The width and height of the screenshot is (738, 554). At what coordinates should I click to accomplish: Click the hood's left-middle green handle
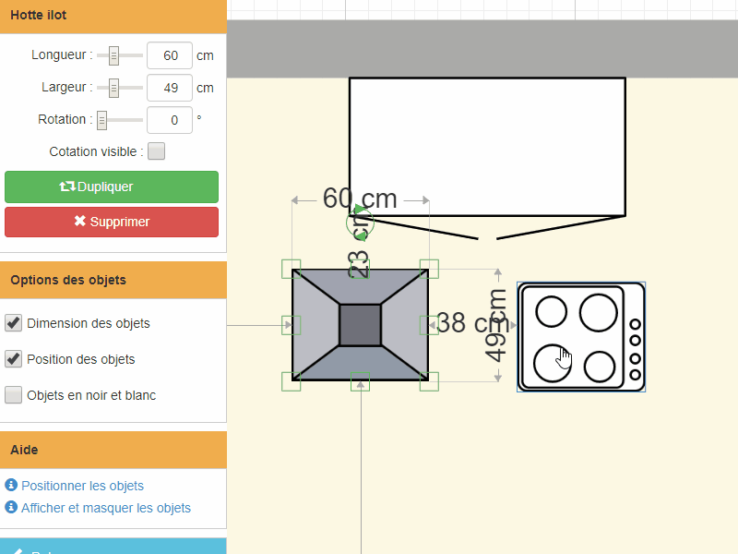click(292, 325)
